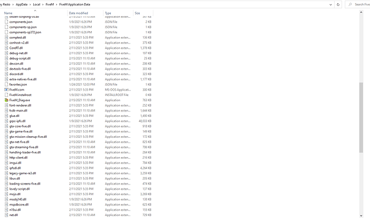Expand the chevron after FiveM in breadcrumb

click(x=57, y=4)
